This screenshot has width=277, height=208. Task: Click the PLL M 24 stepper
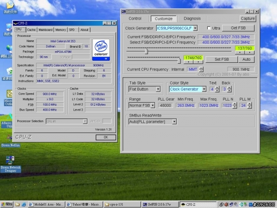pyautogui.click(x=249, y=105)
